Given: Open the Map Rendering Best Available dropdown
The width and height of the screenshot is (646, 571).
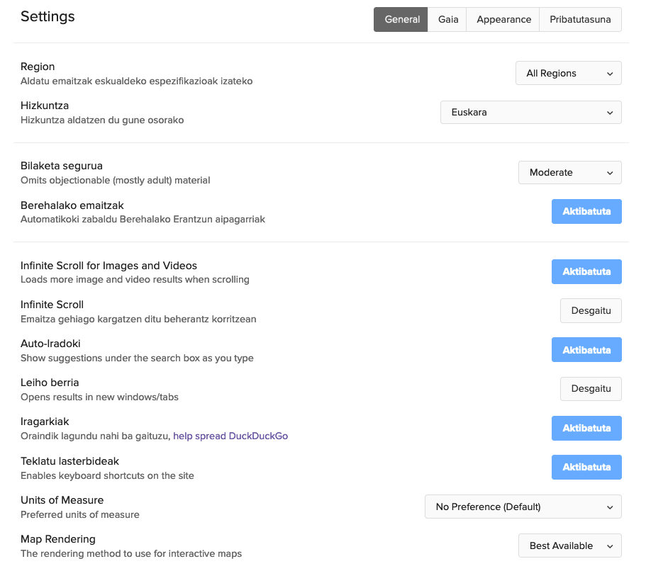Looking at the screenshot, I should (569, 546).
